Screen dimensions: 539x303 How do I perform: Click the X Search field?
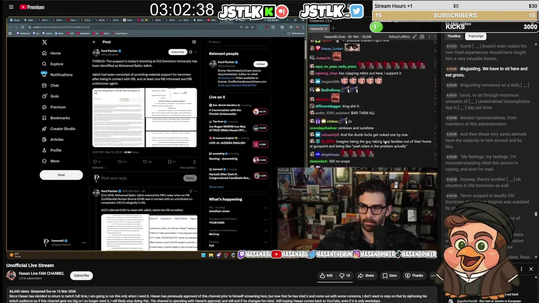238,42
